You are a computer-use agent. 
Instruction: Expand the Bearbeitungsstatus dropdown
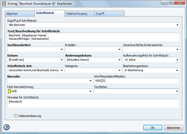[x=178, y=70]
